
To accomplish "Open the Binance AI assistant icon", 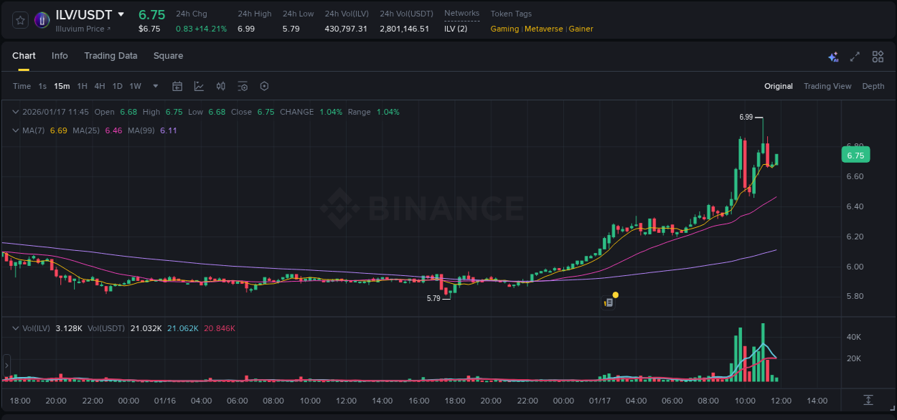I will (833, 57).
